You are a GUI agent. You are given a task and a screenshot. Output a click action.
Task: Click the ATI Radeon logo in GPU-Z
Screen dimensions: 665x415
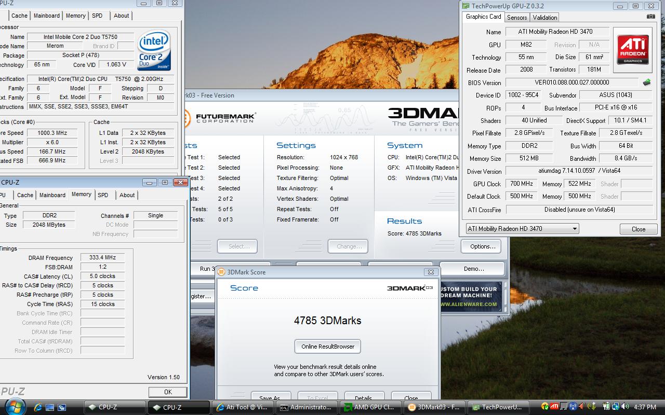632,50
